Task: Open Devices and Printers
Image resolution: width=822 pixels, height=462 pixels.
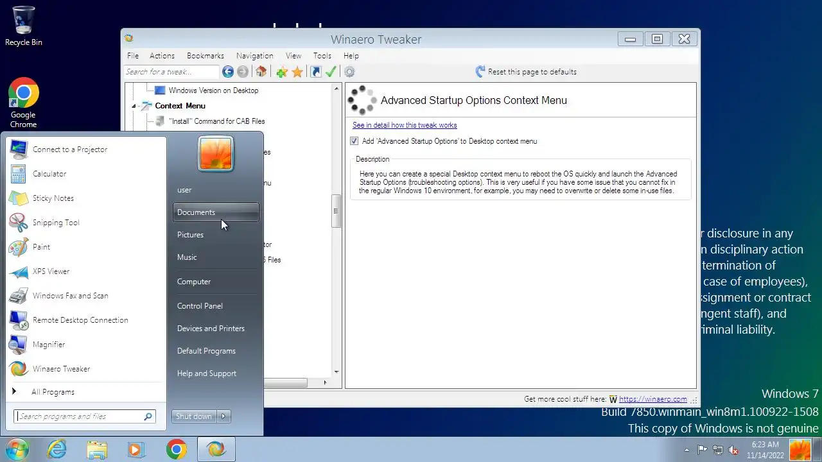Action: pyautogui.click(x=216, y=329)
